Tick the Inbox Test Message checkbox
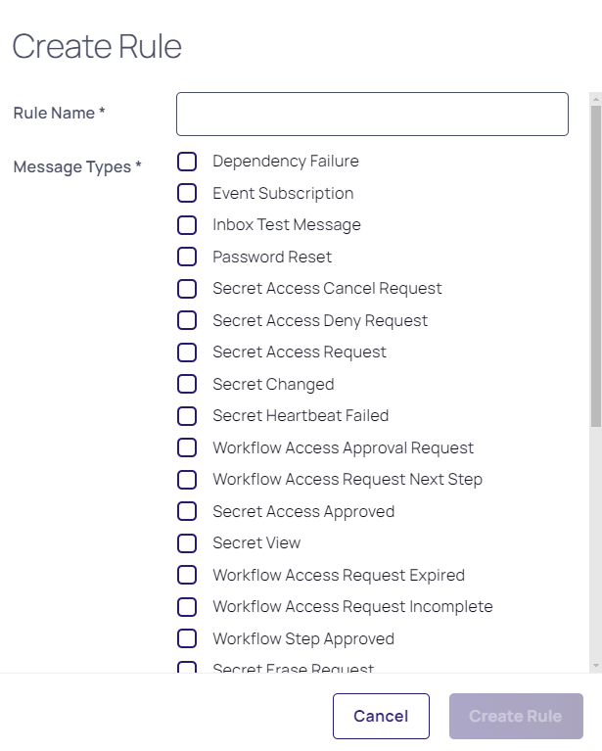Viewport: 602px width, 751px height. pos(187,225)
